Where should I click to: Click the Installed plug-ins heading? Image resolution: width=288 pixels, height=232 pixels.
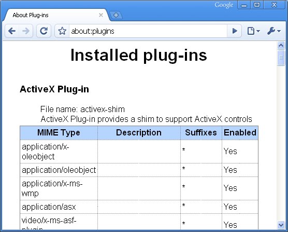coord(139,55)
